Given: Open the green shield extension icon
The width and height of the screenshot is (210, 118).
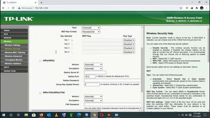Looking at the screenshot, I should (187, 8).
